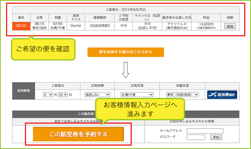The height and width of the screenshot is (149, 251).
Task: Click the メールアドレス input field
Action: pyautogui.click(x=205, y=131)
